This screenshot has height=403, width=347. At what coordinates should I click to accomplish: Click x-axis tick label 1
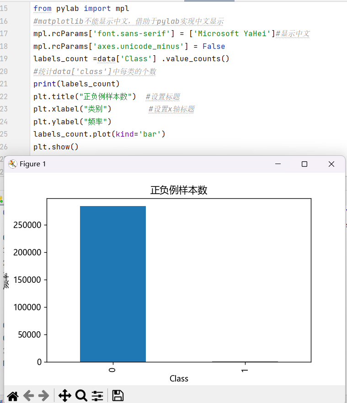tap(245, 371)
